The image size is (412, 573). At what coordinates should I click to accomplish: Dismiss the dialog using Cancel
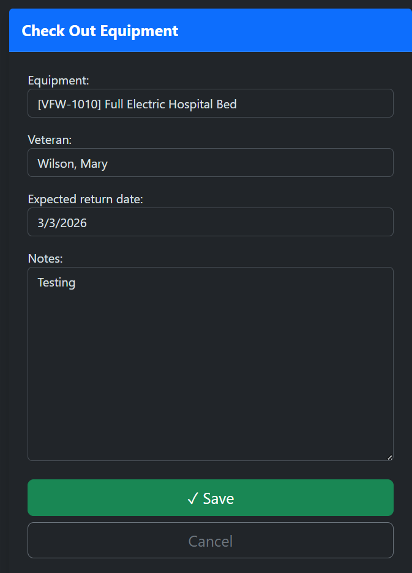pos(210,540)
